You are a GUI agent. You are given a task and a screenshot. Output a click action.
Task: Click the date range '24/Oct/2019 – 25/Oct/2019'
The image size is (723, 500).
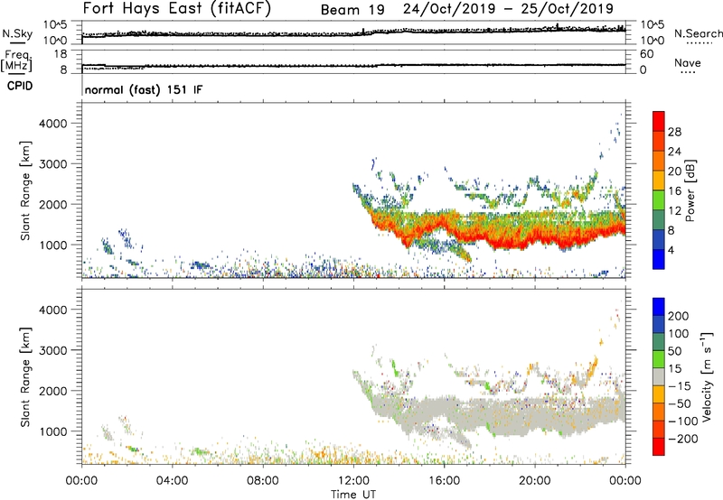coord(508,9)
